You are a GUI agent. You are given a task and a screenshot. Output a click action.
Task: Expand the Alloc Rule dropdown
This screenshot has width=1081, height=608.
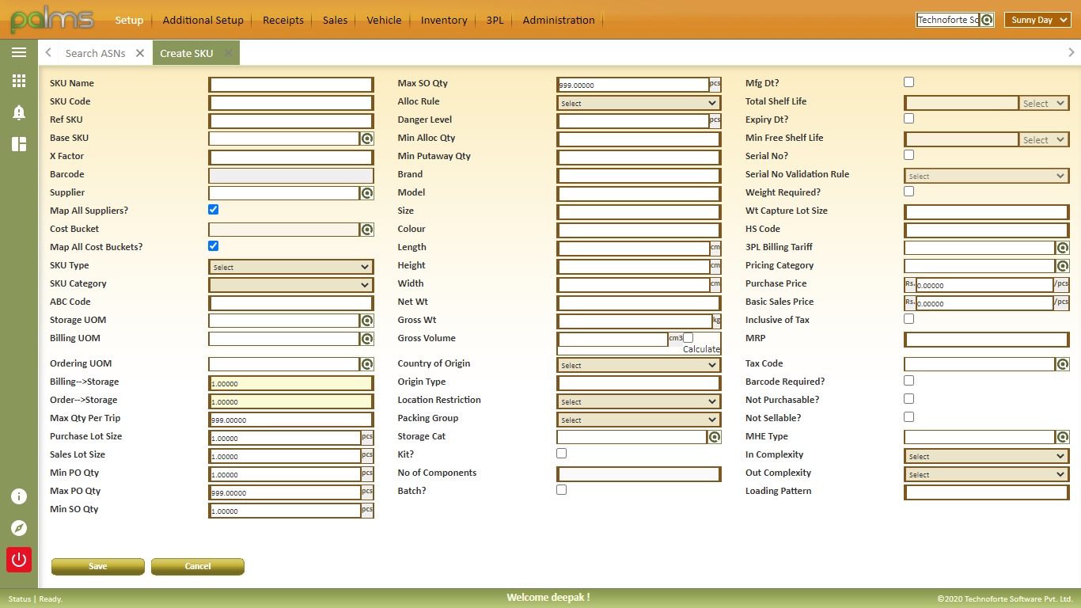(x=639, y=102)
